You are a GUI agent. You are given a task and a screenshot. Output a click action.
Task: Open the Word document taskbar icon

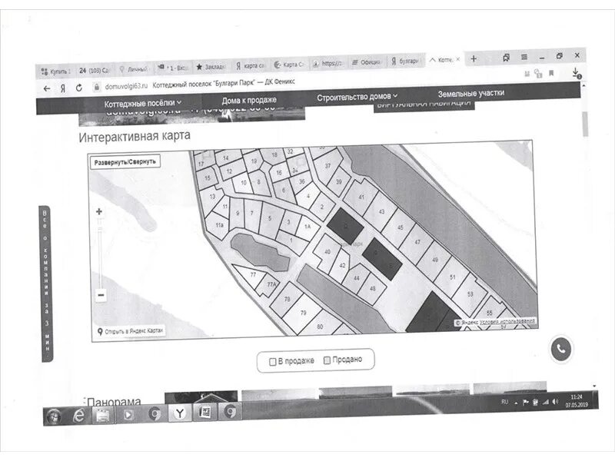point(205,412)
